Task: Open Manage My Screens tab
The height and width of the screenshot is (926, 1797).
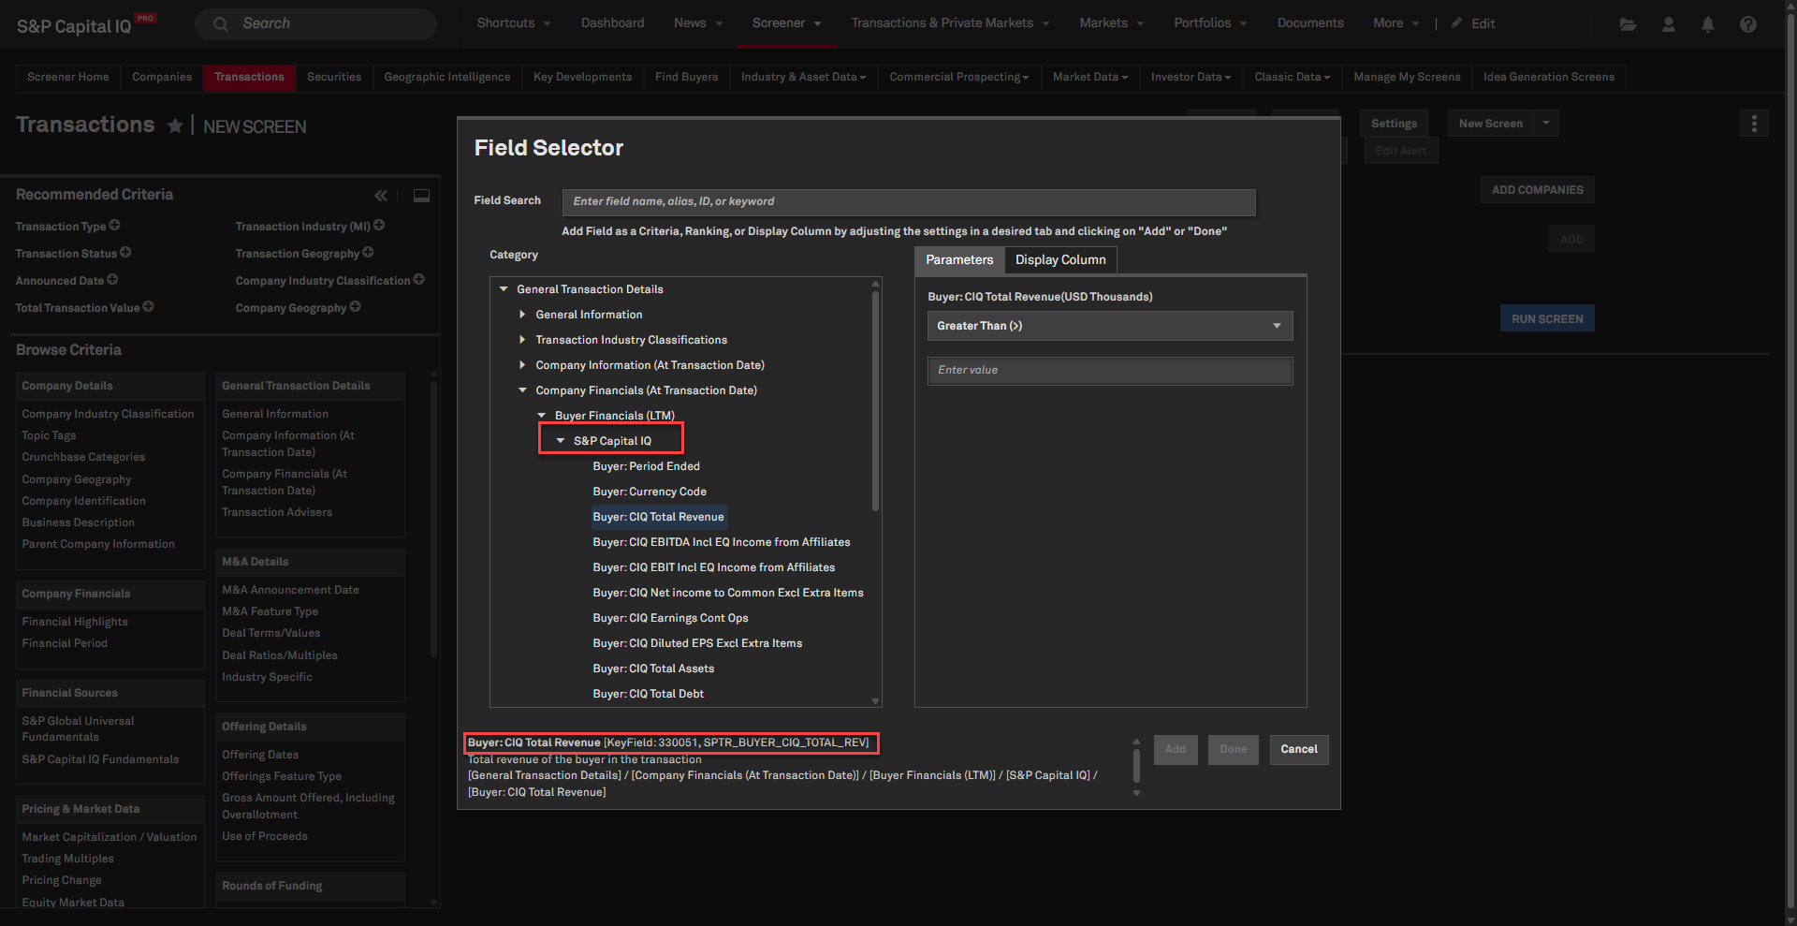Action: [x=1407, y=78]
